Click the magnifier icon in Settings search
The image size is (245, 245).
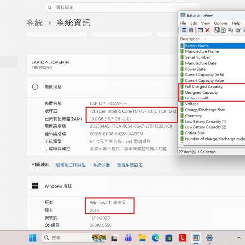pos(49,7)
